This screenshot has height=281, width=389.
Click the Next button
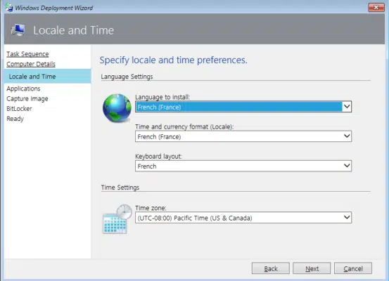[312, 268]
